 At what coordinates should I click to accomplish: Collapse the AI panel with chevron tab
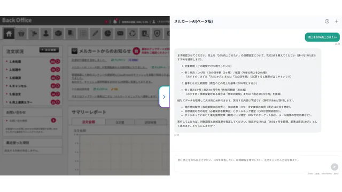click(164, 97)
